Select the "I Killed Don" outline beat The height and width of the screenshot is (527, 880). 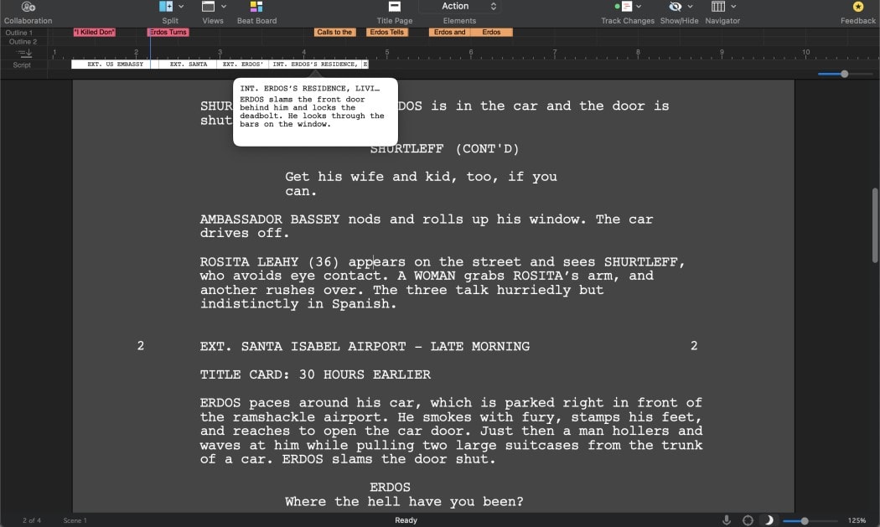(94, 33)
